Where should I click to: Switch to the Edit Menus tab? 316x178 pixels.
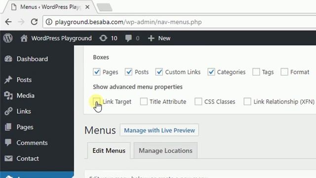(109, 150)
